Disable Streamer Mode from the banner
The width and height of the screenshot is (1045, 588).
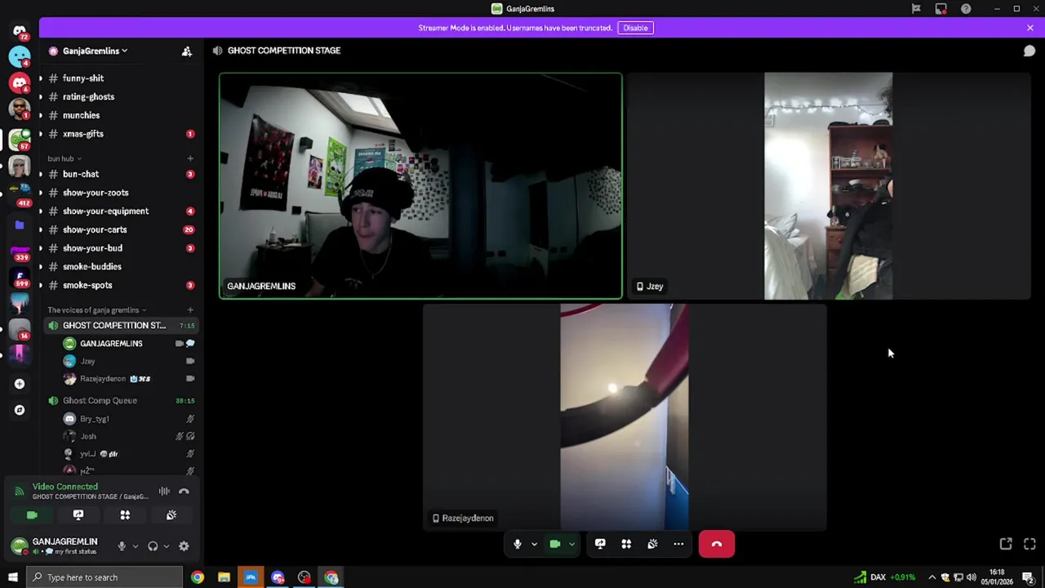tap(635, 28)
